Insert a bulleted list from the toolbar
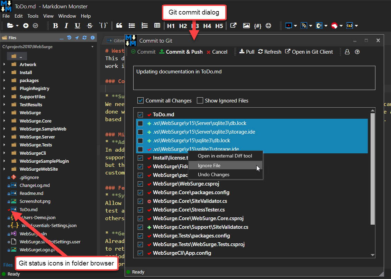 coord(132,26)
